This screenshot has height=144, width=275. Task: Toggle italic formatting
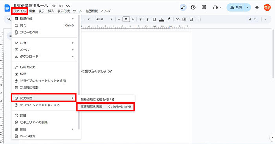147,19
